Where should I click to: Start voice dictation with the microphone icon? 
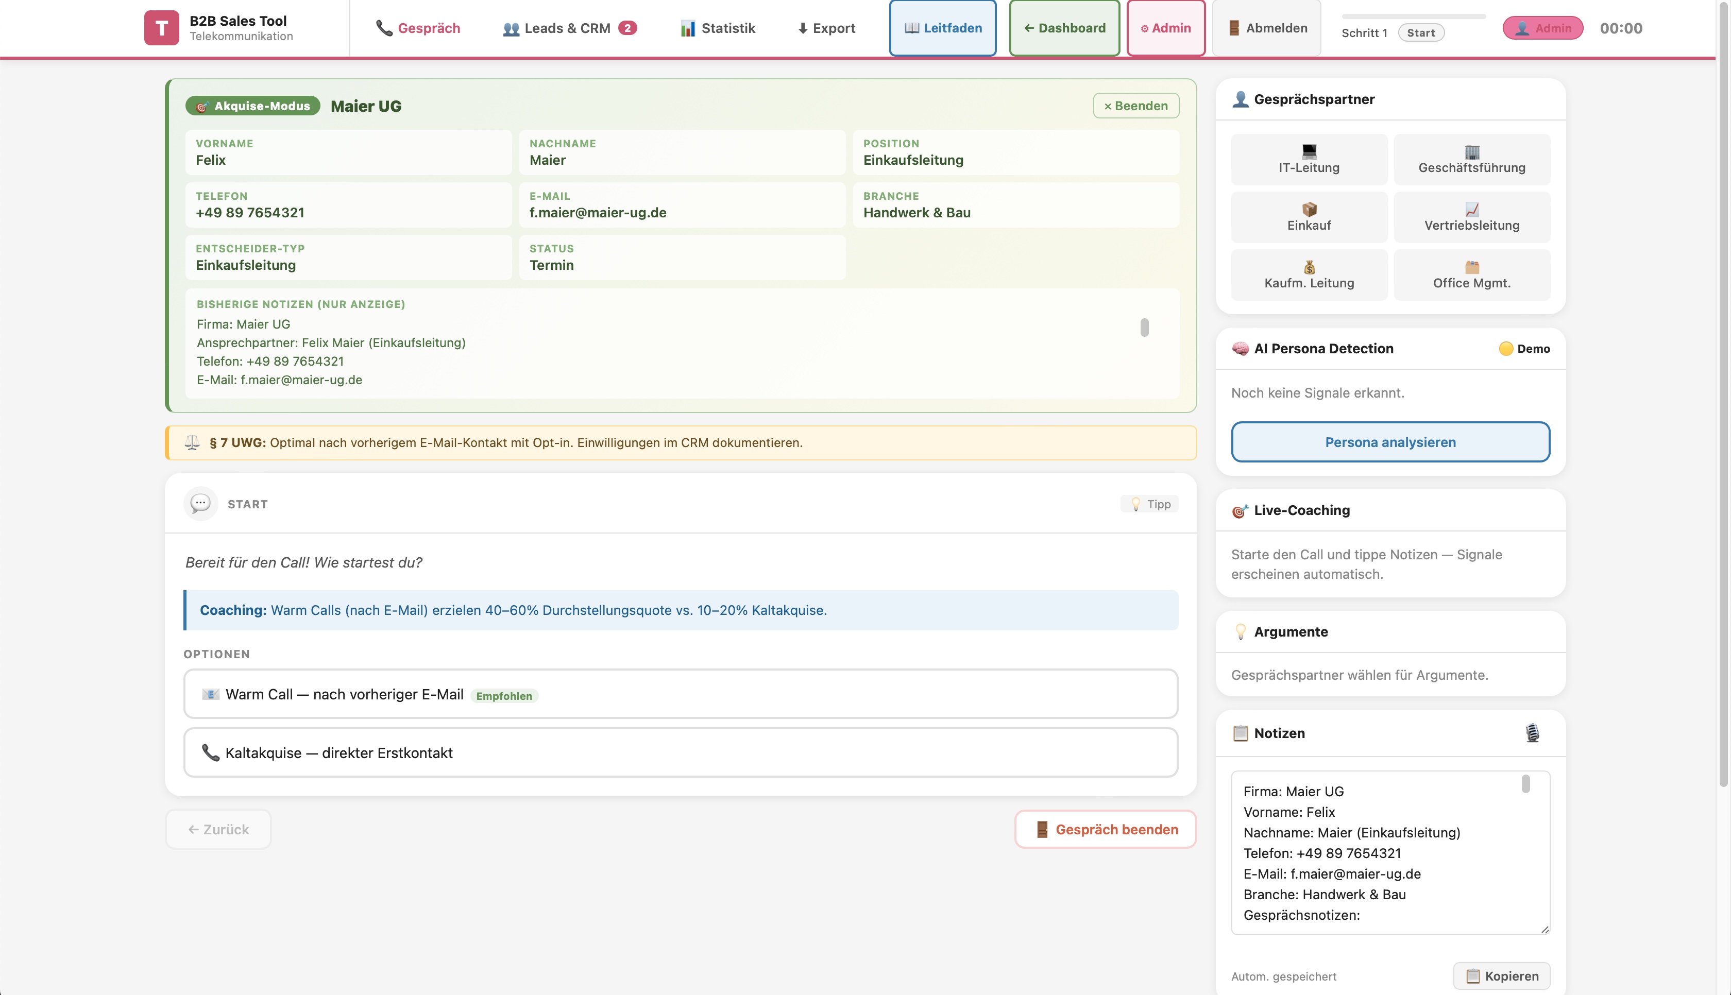click(1532, 733)
